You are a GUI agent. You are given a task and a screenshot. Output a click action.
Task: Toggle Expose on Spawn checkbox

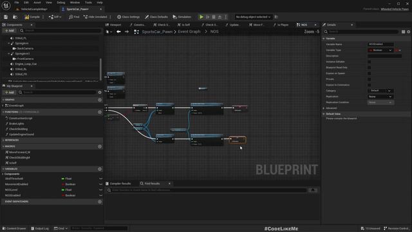(369, 73)
